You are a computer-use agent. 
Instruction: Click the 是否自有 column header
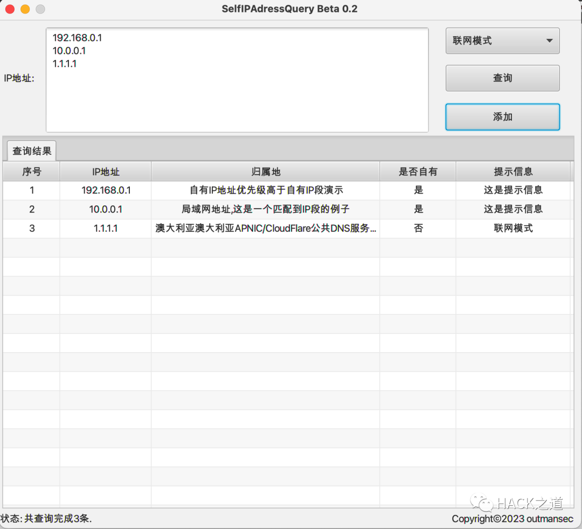(x=418, y=171)
